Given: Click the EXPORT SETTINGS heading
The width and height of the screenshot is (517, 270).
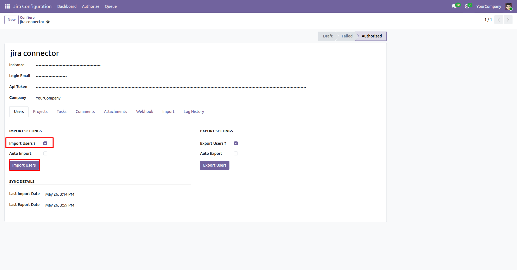Looking at the screenshot, I should click(x=217, y=131).
